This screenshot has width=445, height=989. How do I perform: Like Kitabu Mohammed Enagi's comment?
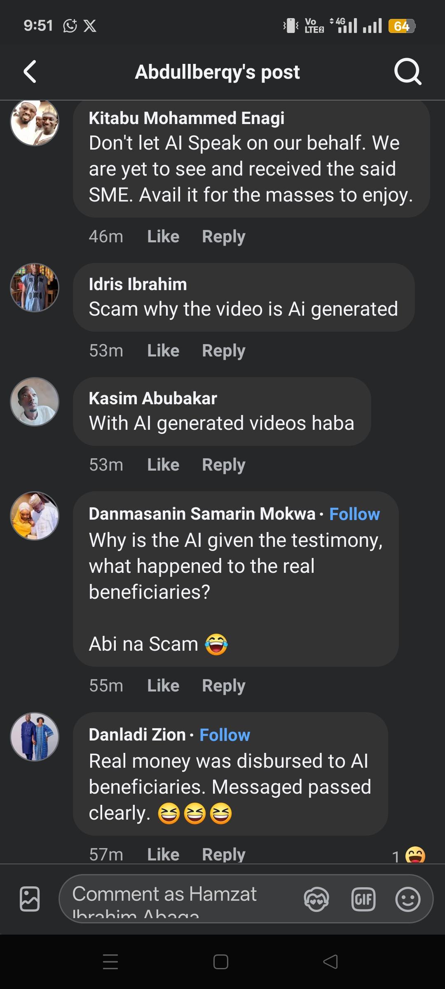point(163,237)
